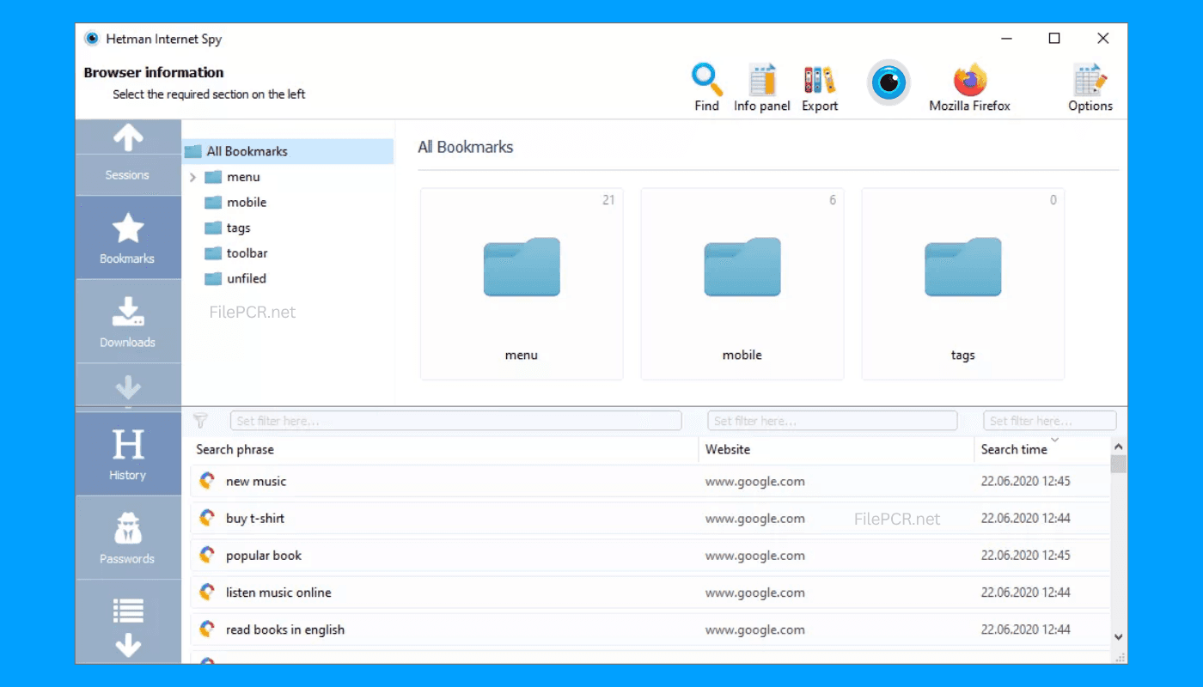
Task: Click www.google.com in the 'new music' row
Action: [755, 482]
